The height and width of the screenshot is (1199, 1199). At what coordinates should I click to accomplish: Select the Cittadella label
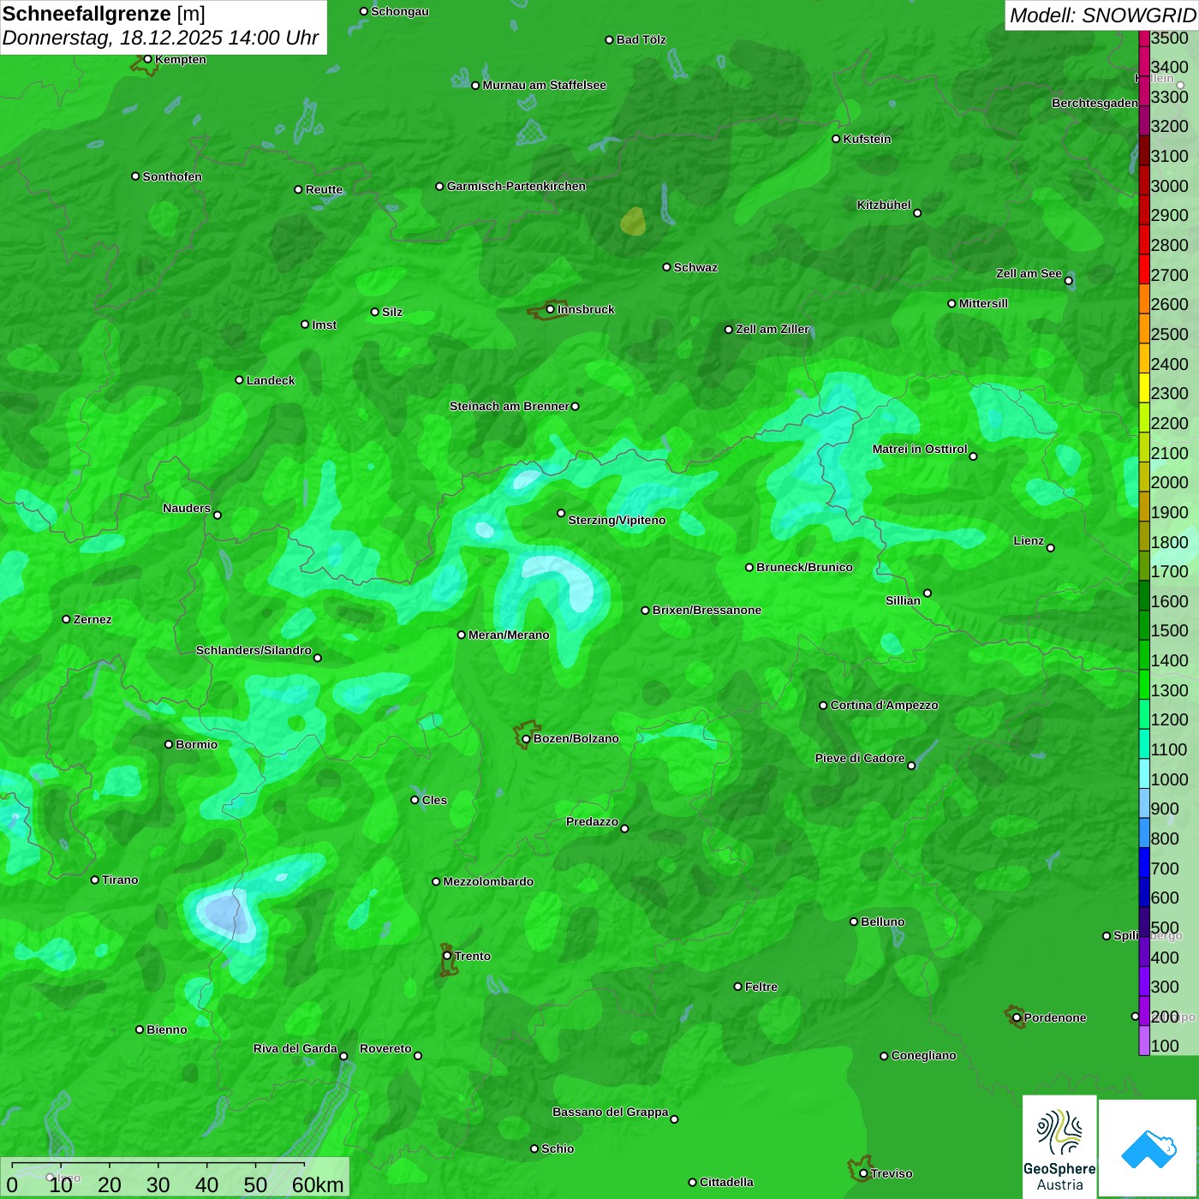pos(726,1182)
